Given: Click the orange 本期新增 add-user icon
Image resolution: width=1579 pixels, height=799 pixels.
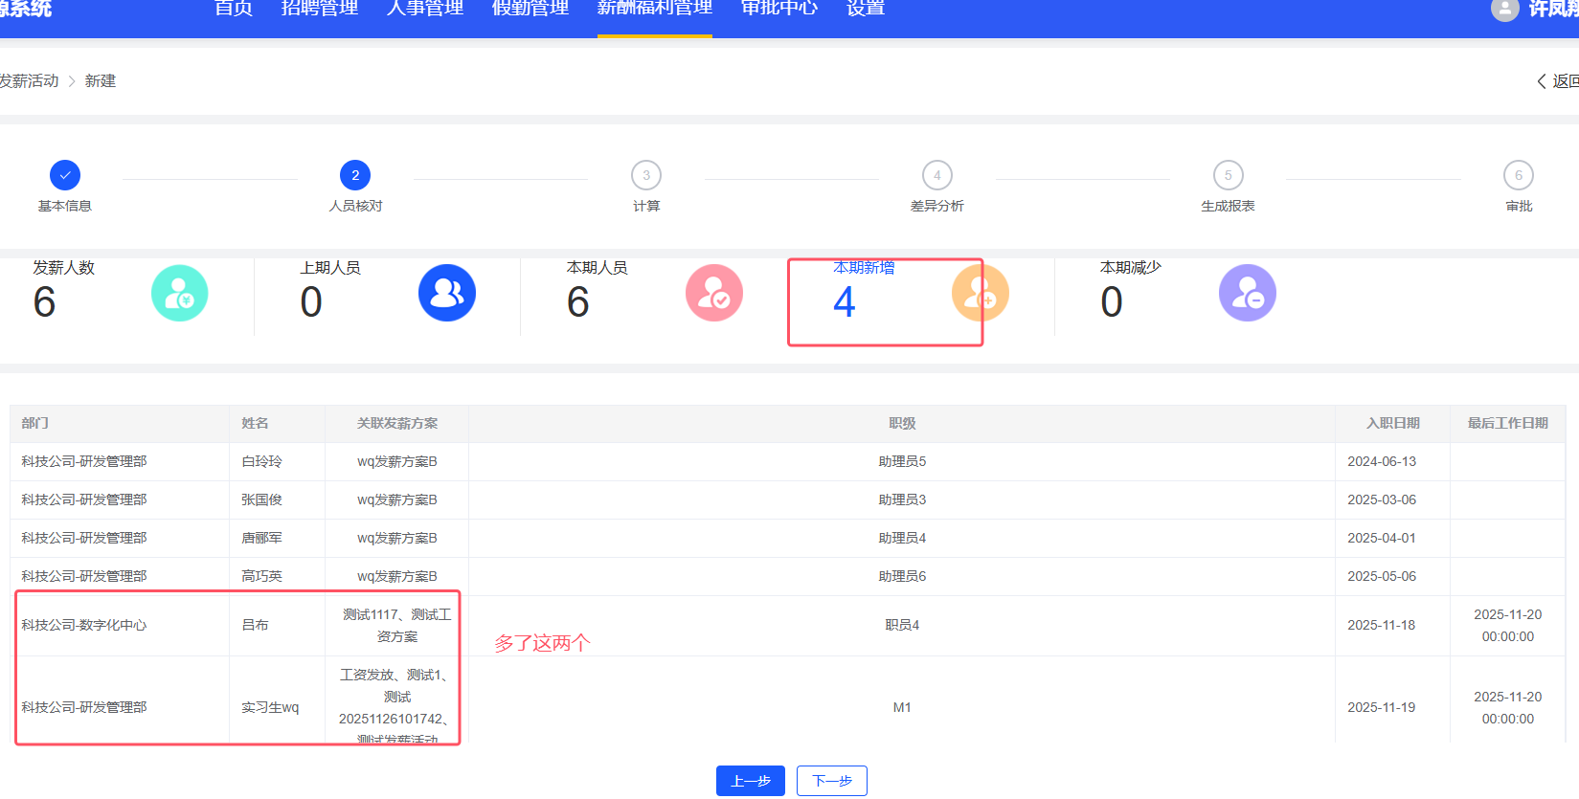Looking at the screenshot, I should 981,293.
